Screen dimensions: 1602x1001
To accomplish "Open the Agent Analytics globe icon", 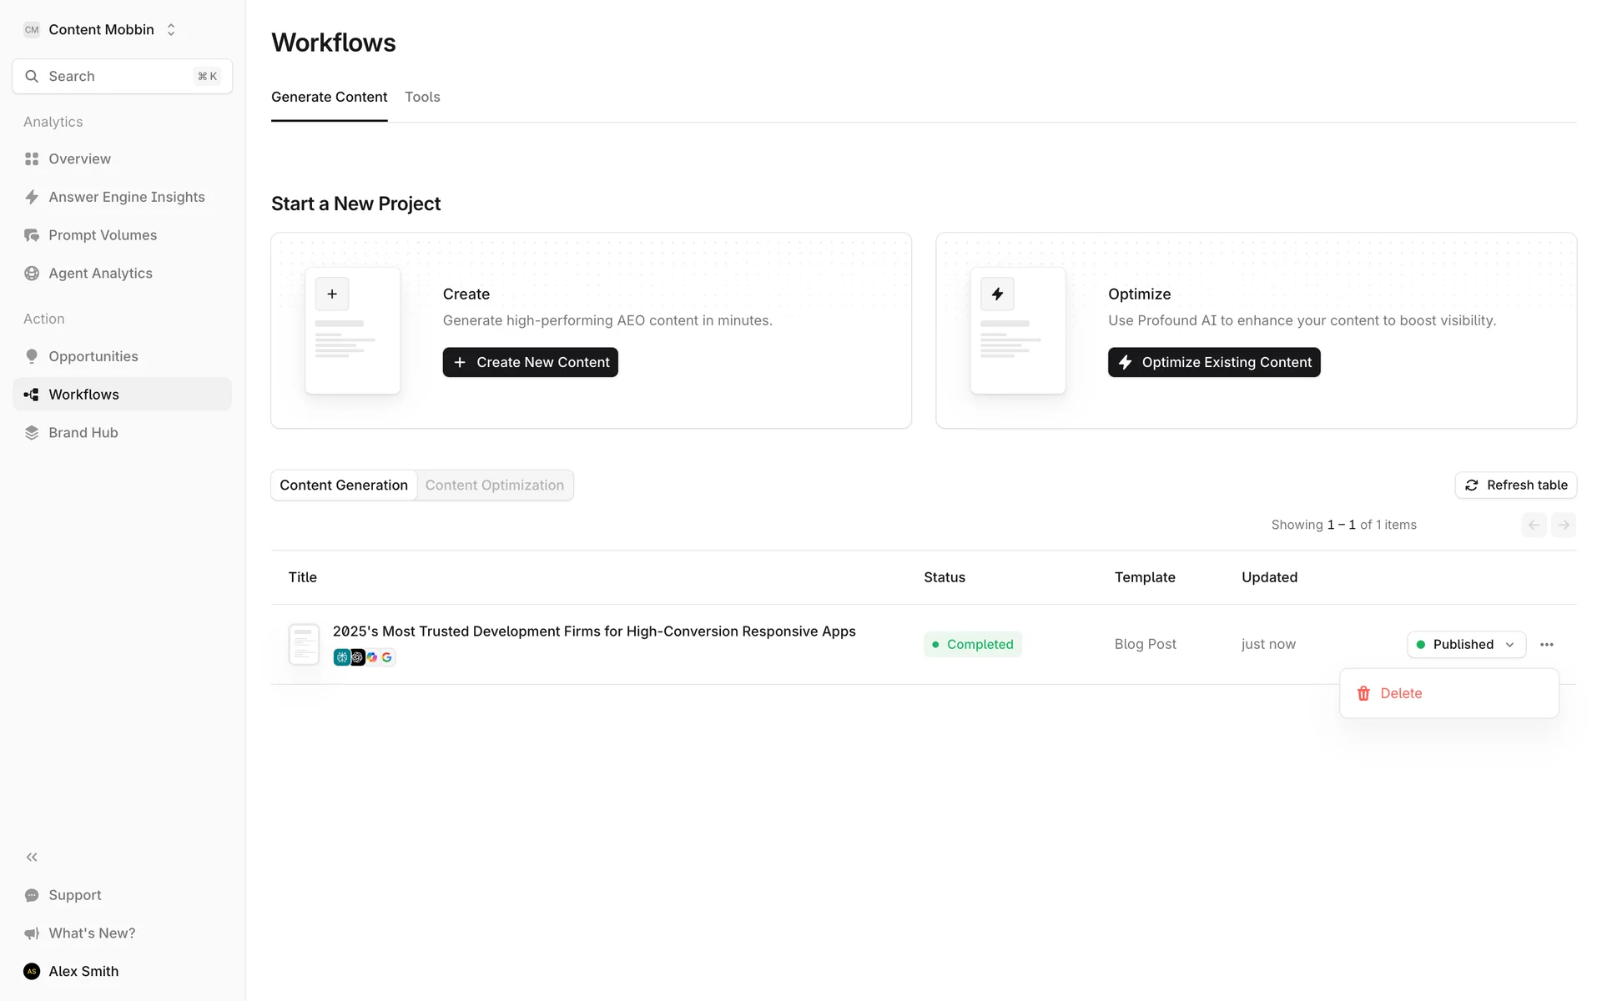I will click(x=32, y=274).
